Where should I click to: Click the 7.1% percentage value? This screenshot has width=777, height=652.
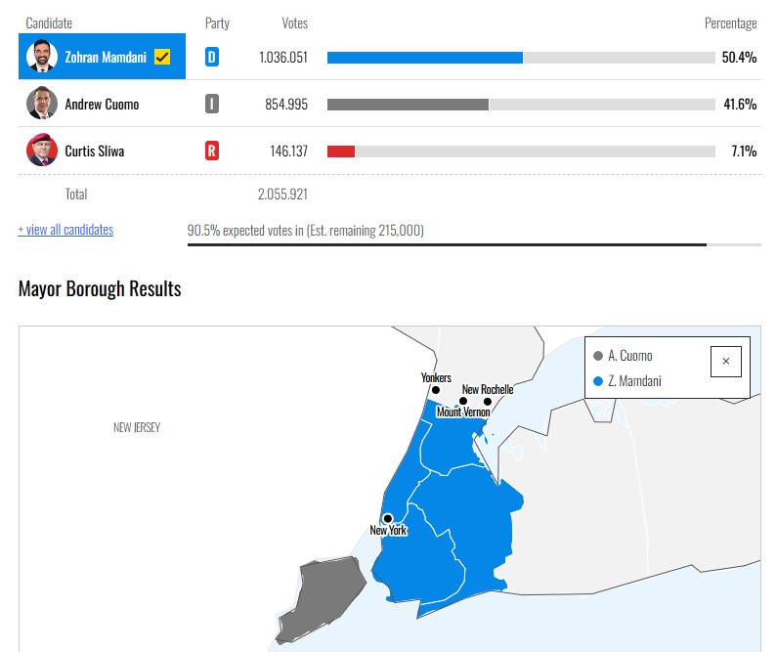[745, 152]
